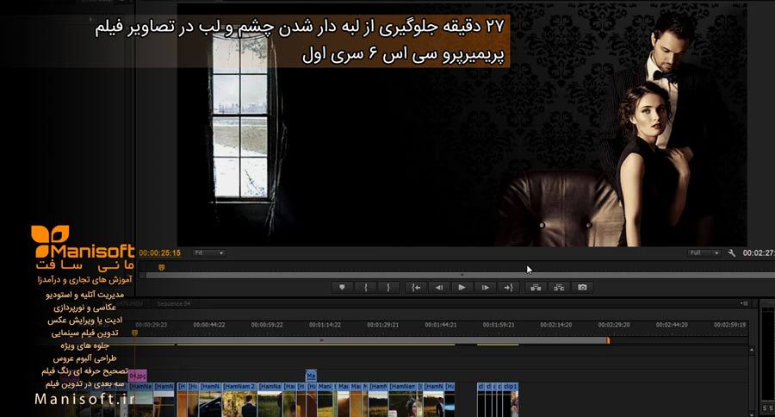This screenshot has height=417, width=775.
Task: Click the timeline ruler at 00:02:14:20
Action: [x=556, y=325]
